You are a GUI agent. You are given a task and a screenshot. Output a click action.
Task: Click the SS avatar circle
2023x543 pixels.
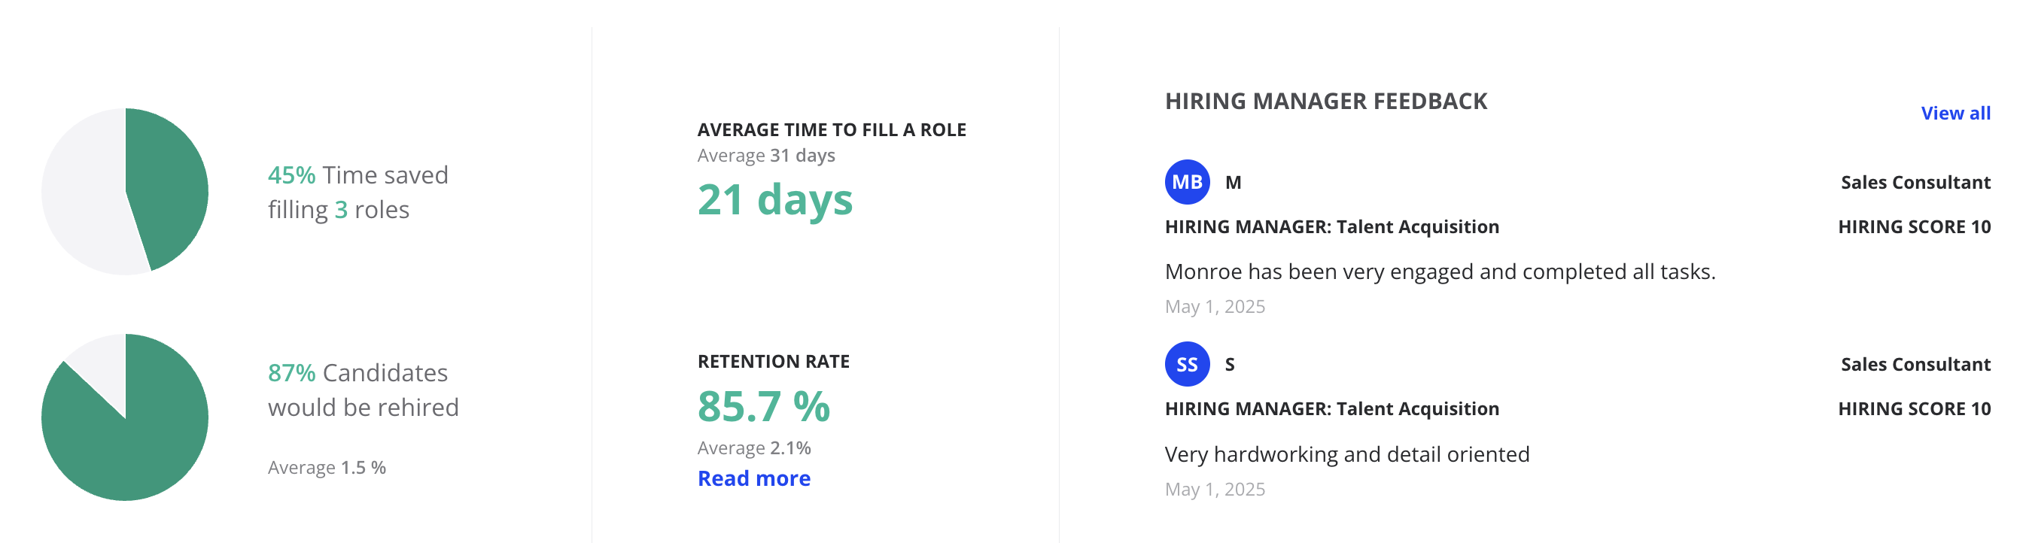(1187, 364)
